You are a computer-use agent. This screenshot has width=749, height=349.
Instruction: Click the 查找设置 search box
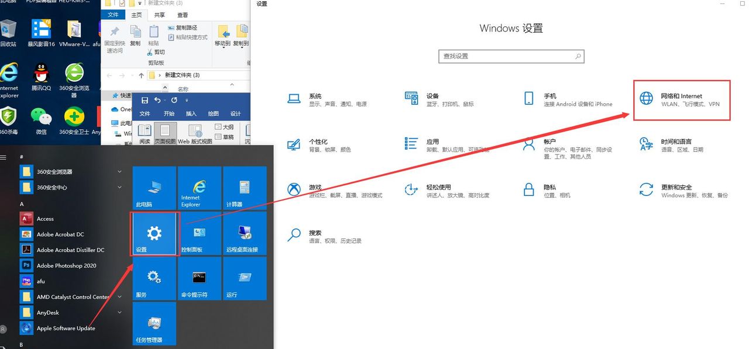(x=511, y=56)
